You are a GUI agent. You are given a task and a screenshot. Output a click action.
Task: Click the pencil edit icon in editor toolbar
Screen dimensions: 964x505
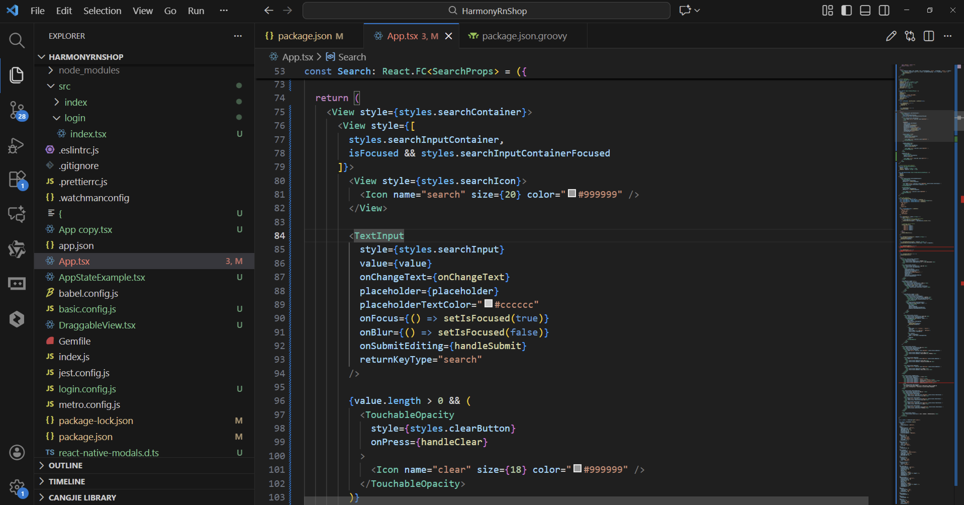pos(891,36)
